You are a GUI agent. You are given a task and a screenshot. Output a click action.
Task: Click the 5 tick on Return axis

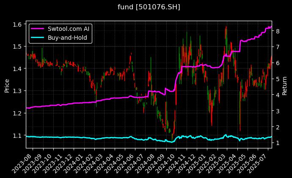click(x=276, y=79)
